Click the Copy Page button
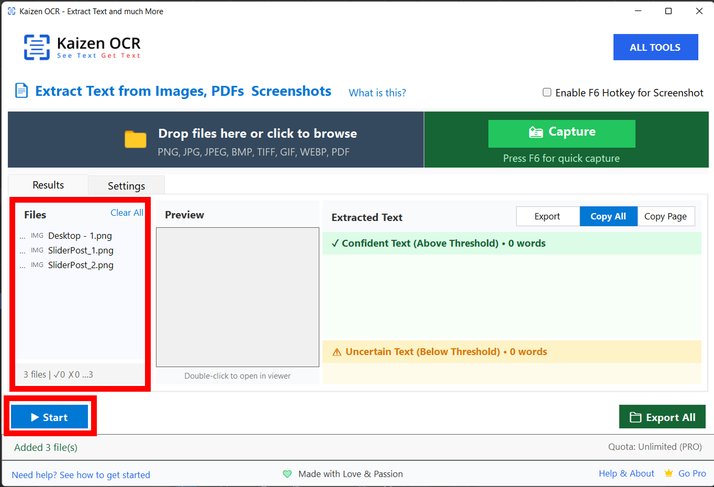Viewport: 714px width, 487px height. pos(665,216)
